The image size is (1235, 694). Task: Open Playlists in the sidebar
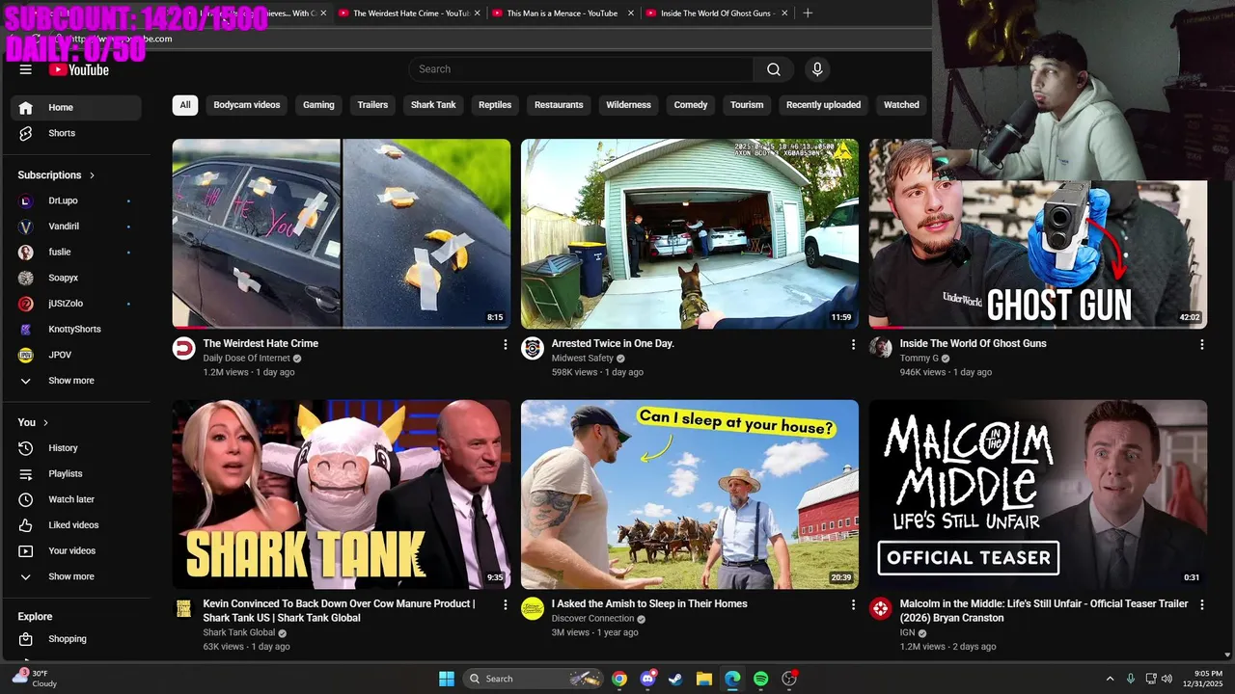[x=76, y=474]
